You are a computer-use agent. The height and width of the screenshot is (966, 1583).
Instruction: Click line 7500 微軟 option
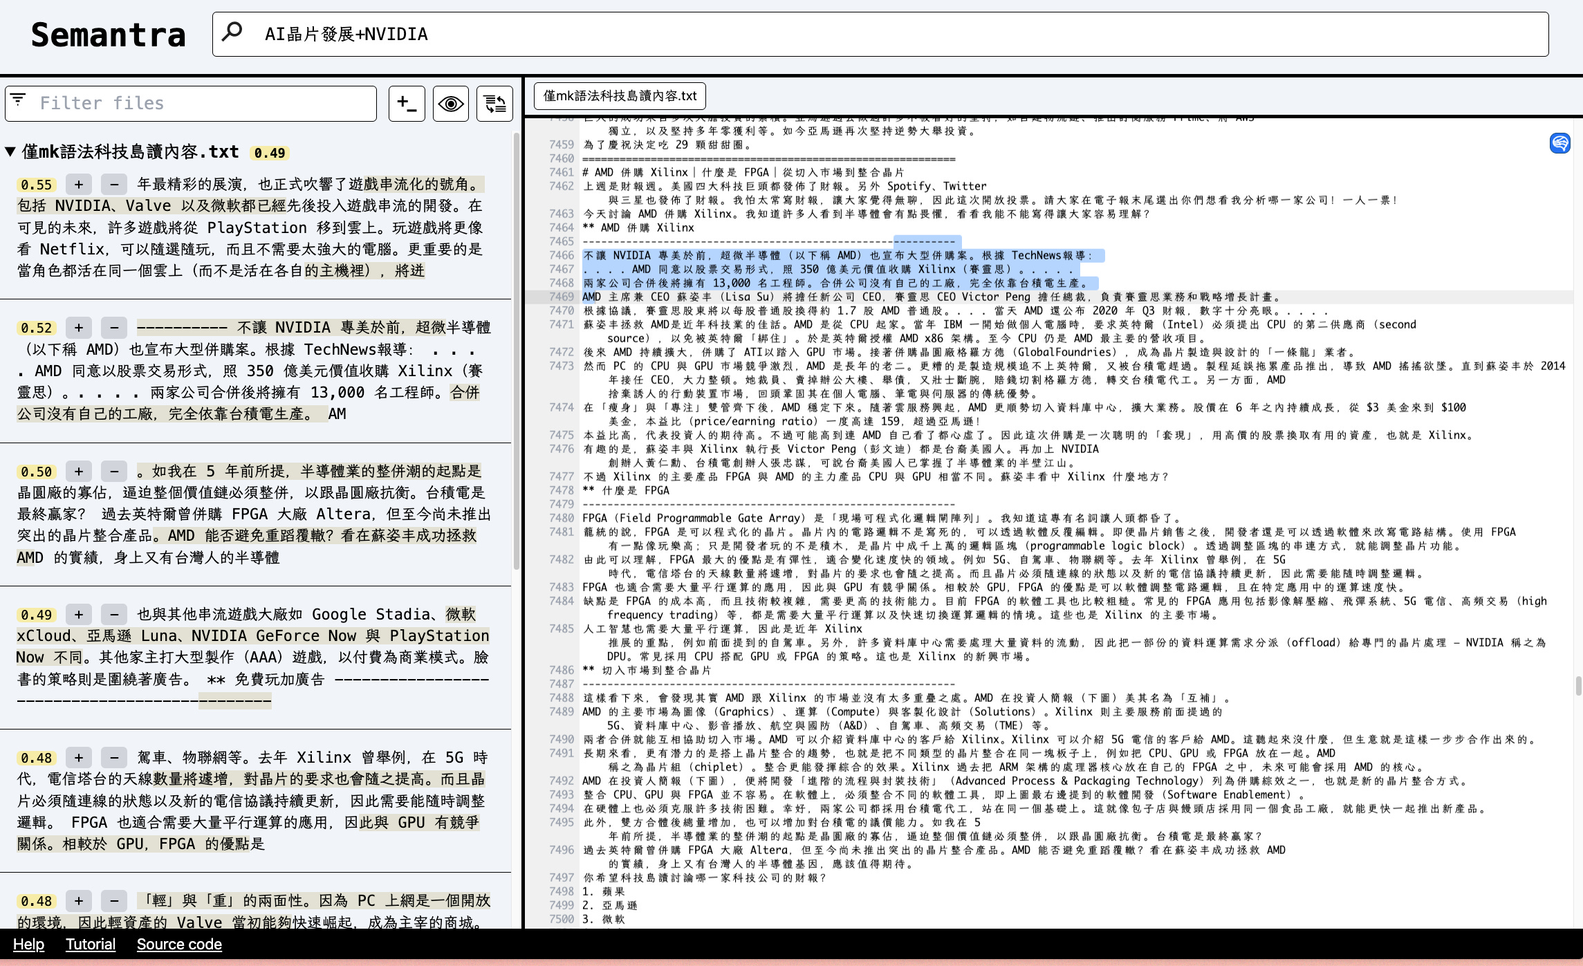coord(604,919)
